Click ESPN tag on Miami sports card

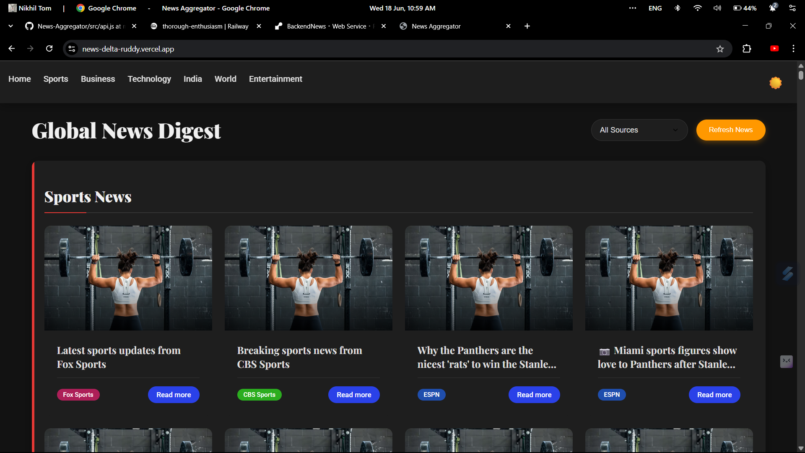tap(612, 395)
